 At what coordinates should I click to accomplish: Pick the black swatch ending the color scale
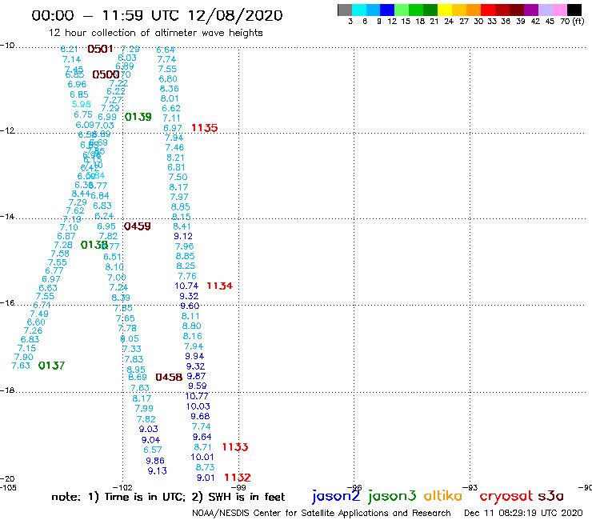574,10
